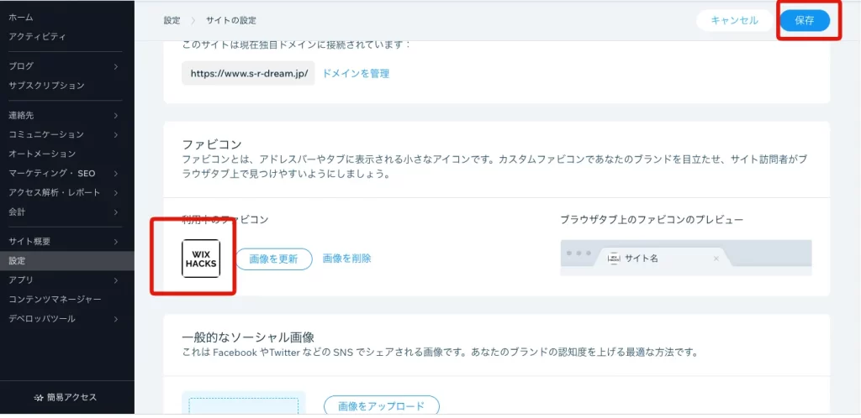Open ドメインを管理 link
This screenshot has height=418, width=861.
(x=356, y=73)
